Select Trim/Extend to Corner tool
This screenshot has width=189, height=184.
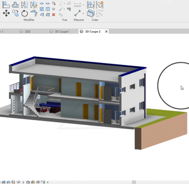coord(34,13)
